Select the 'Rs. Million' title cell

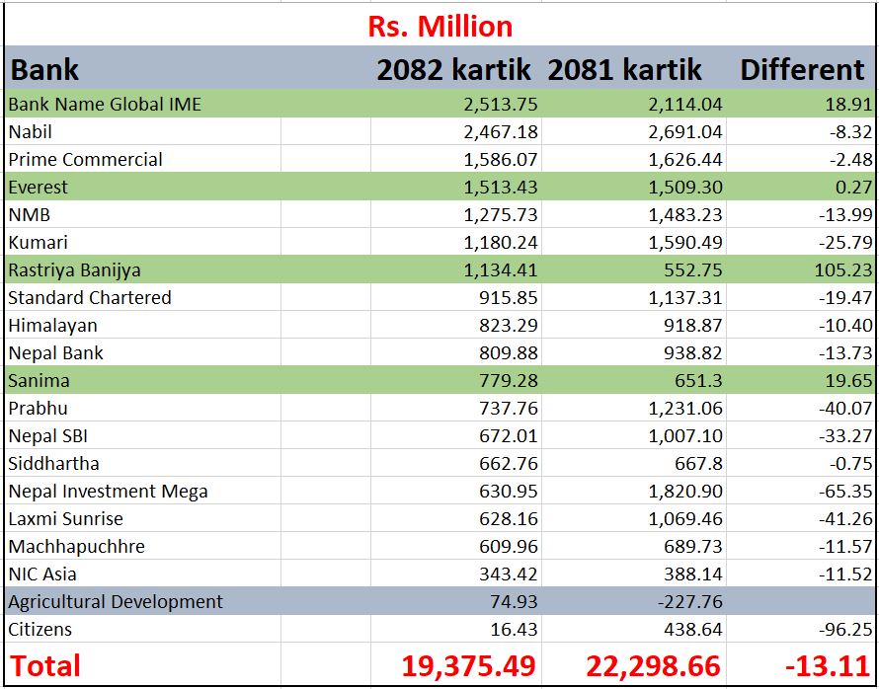(x=439, y=25)
